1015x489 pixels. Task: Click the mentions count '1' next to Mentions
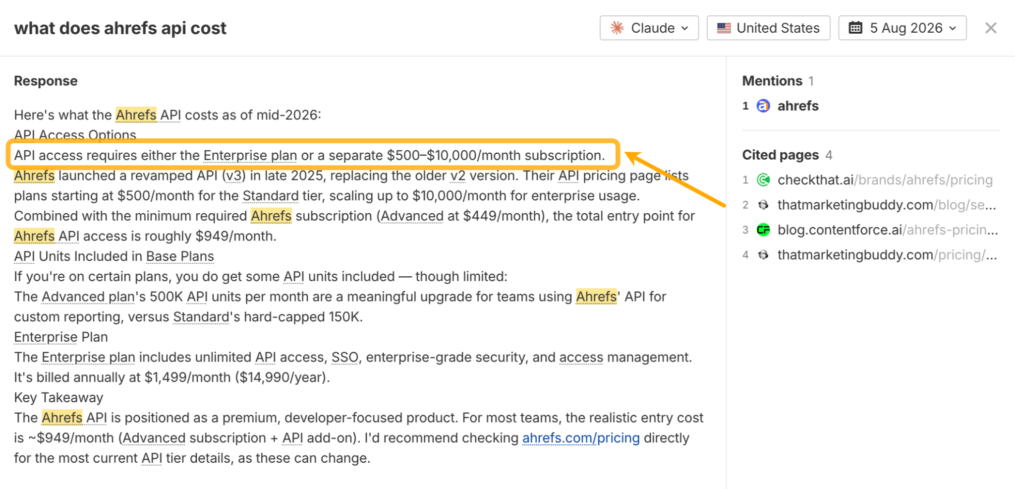point(811,81)
